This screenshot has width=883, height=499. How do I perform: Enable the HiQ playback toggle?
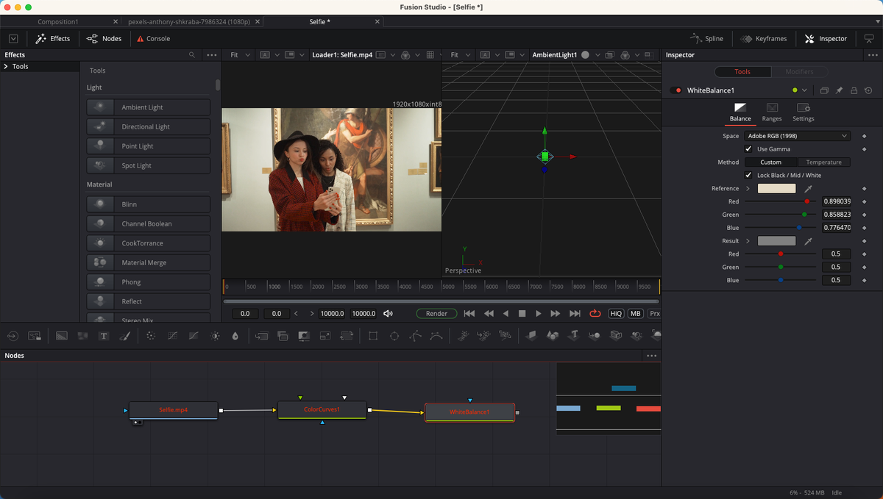pyautogui.click(x=615, y=313)
